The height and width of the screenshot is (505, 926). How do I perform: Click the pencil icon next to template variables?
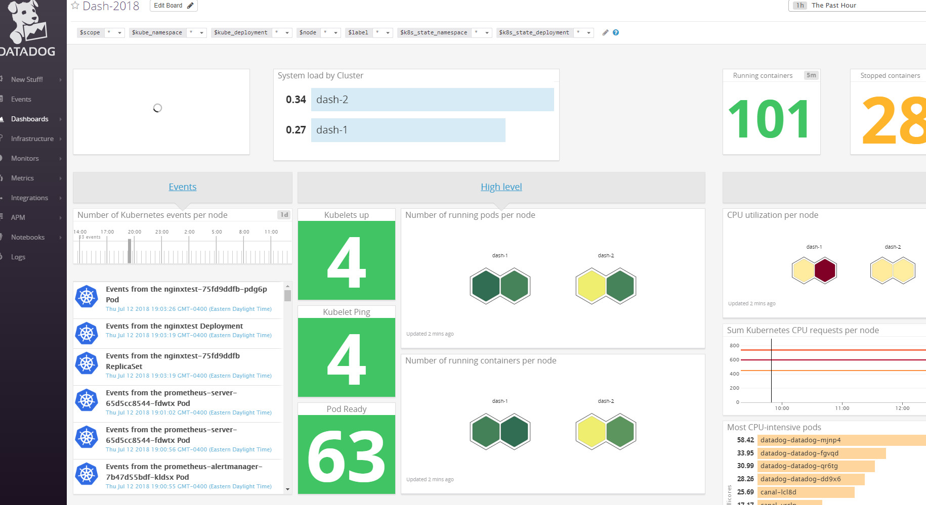click(605, 32)
